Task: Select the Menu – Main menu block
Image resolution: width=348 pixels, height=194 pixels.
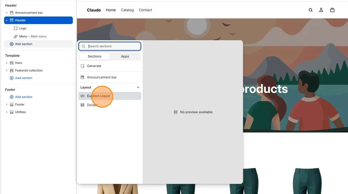Action: coord(39,36)
